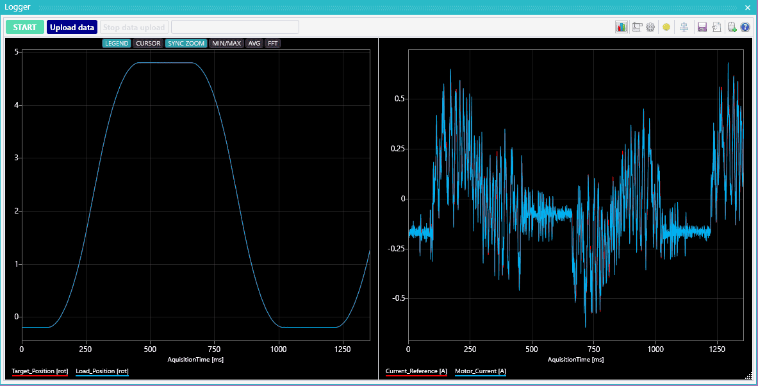
Task: Click the Motor_Current [A] legend entry
Action: point(481,371)
